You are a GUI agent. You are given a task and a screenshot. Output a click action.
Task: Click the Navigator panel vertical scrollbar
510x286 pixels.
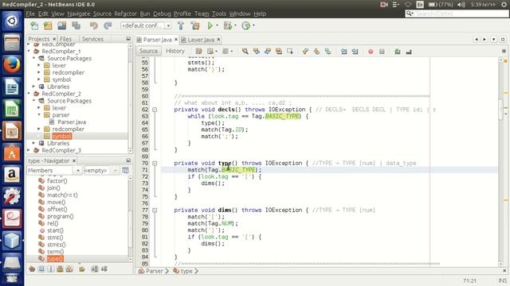pyautogui.click(x=131, y=219)
